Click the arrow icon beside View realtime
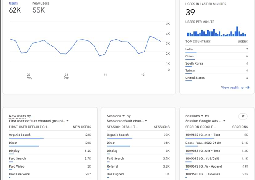 click(x=247, y=87)
